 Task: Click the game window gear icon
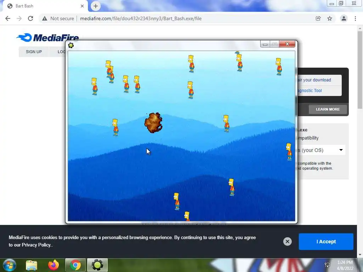[x=71, y=45]
